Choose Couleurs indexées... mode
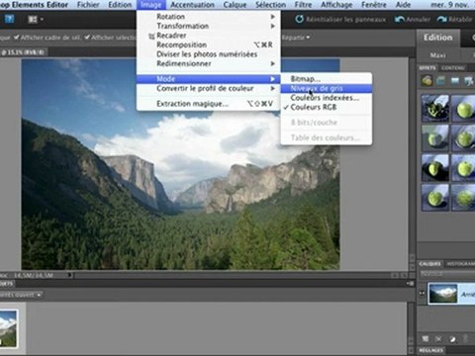Screen dimensions: 475x356 click(x=327, y=98)
